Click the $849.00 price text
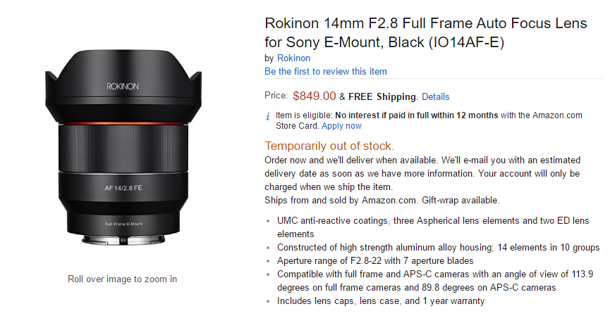This screenshot has width=610, height=316. pos(314,96)
